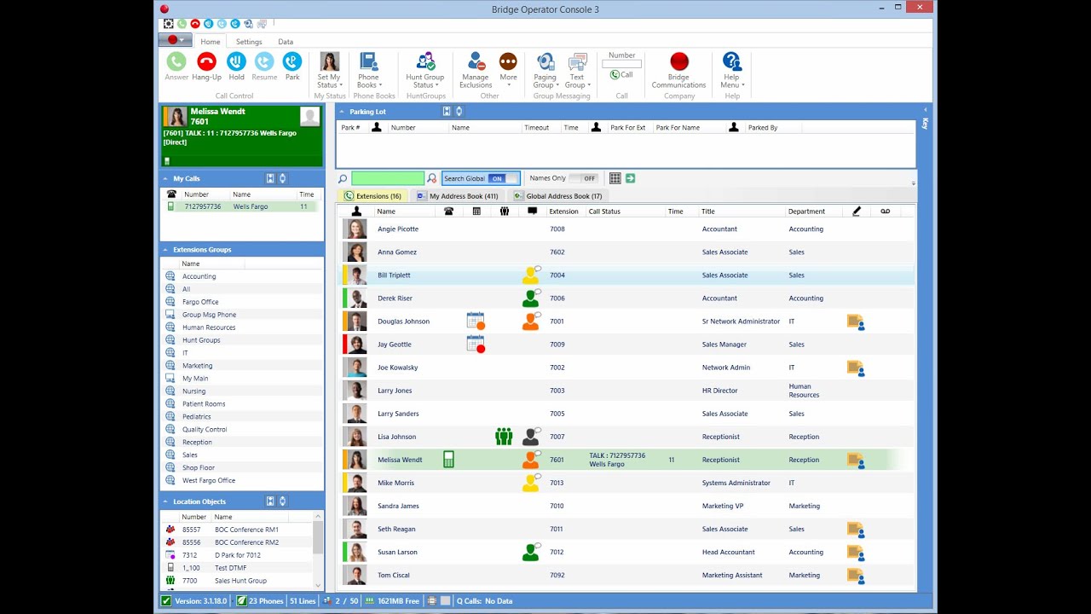1091x614 pixels.
Task: Open Set My Status dropdown
Action: (329, 70)
